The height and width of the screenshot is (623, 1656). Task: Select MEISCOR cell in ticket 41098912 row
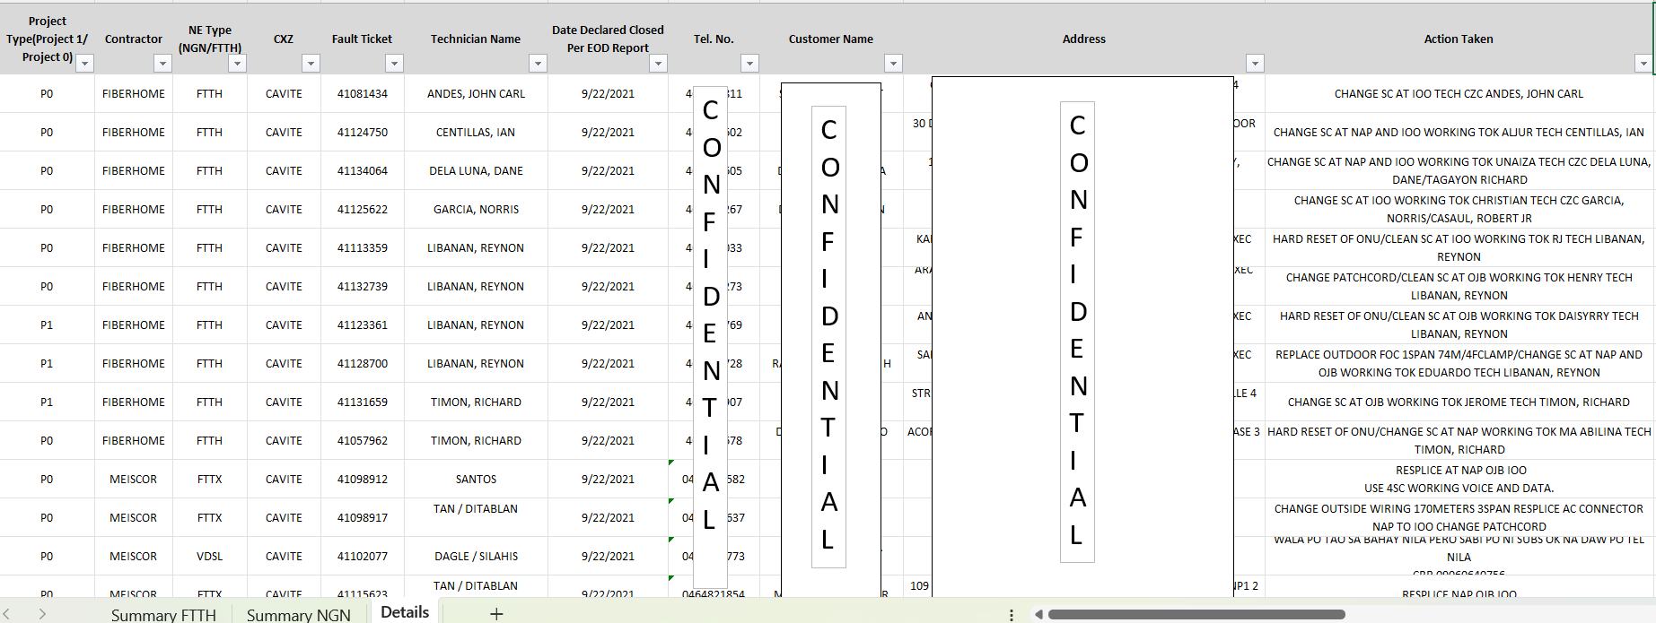[133, 479]
